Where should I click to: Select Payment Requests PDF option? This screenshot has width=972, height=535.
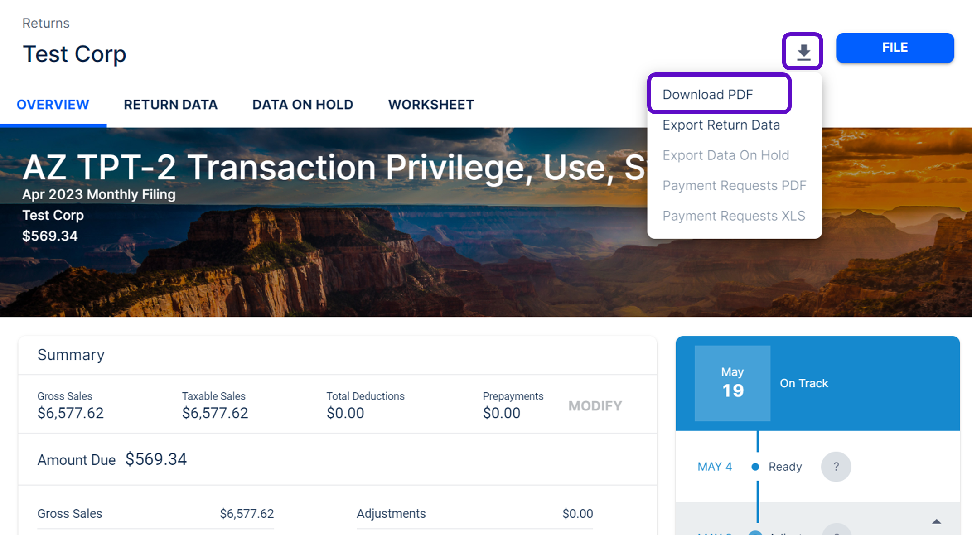734,186
